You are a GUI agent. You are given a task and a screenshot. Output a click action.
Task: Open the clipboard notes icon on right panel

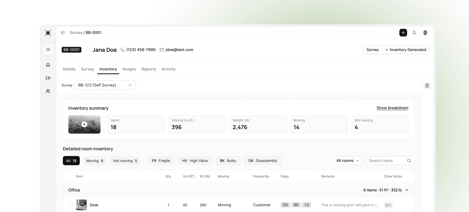coord(427,86)
